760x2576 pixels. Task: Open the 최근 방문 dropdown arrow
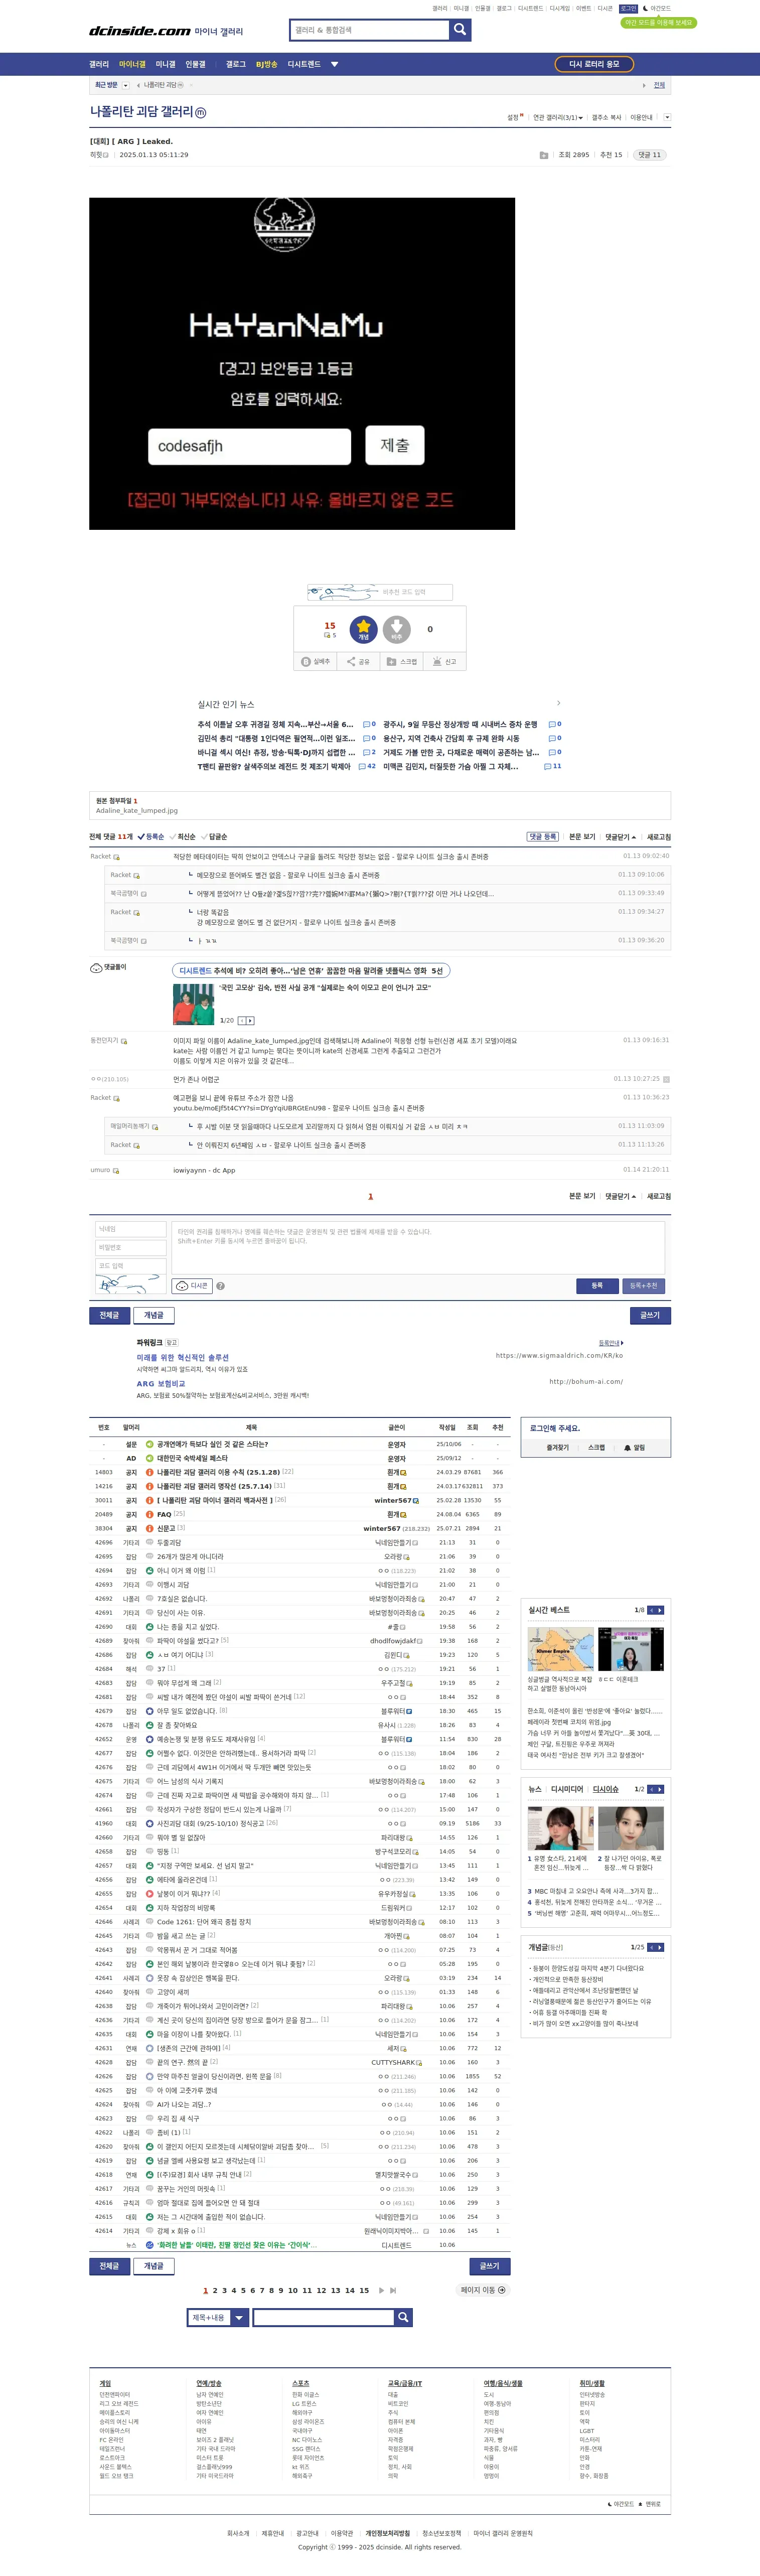click(x=125, y=85)
